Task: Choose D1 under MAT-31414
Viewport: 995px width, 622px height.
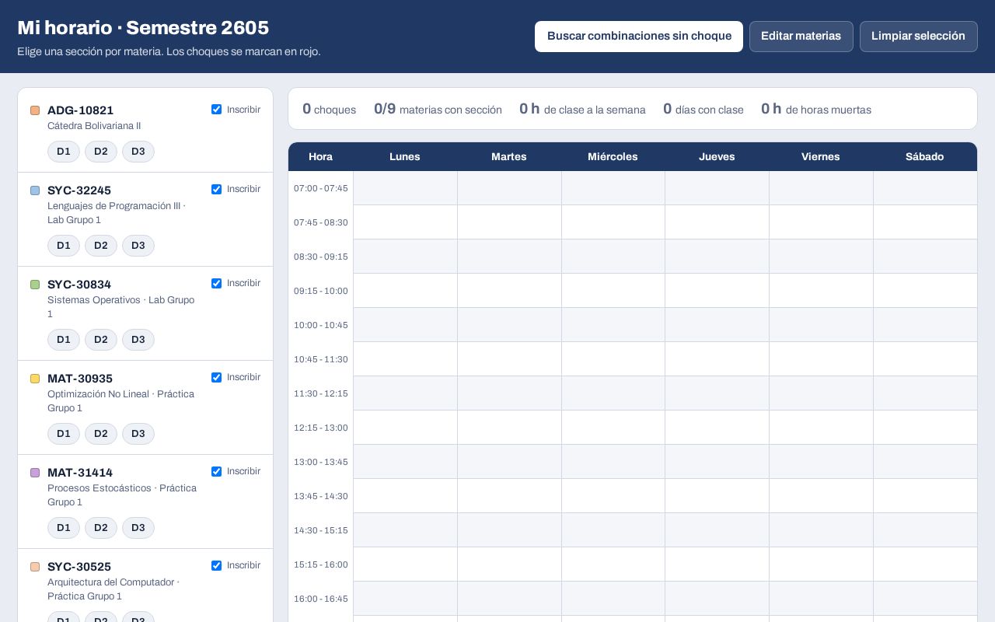Action: pos(64,528)
